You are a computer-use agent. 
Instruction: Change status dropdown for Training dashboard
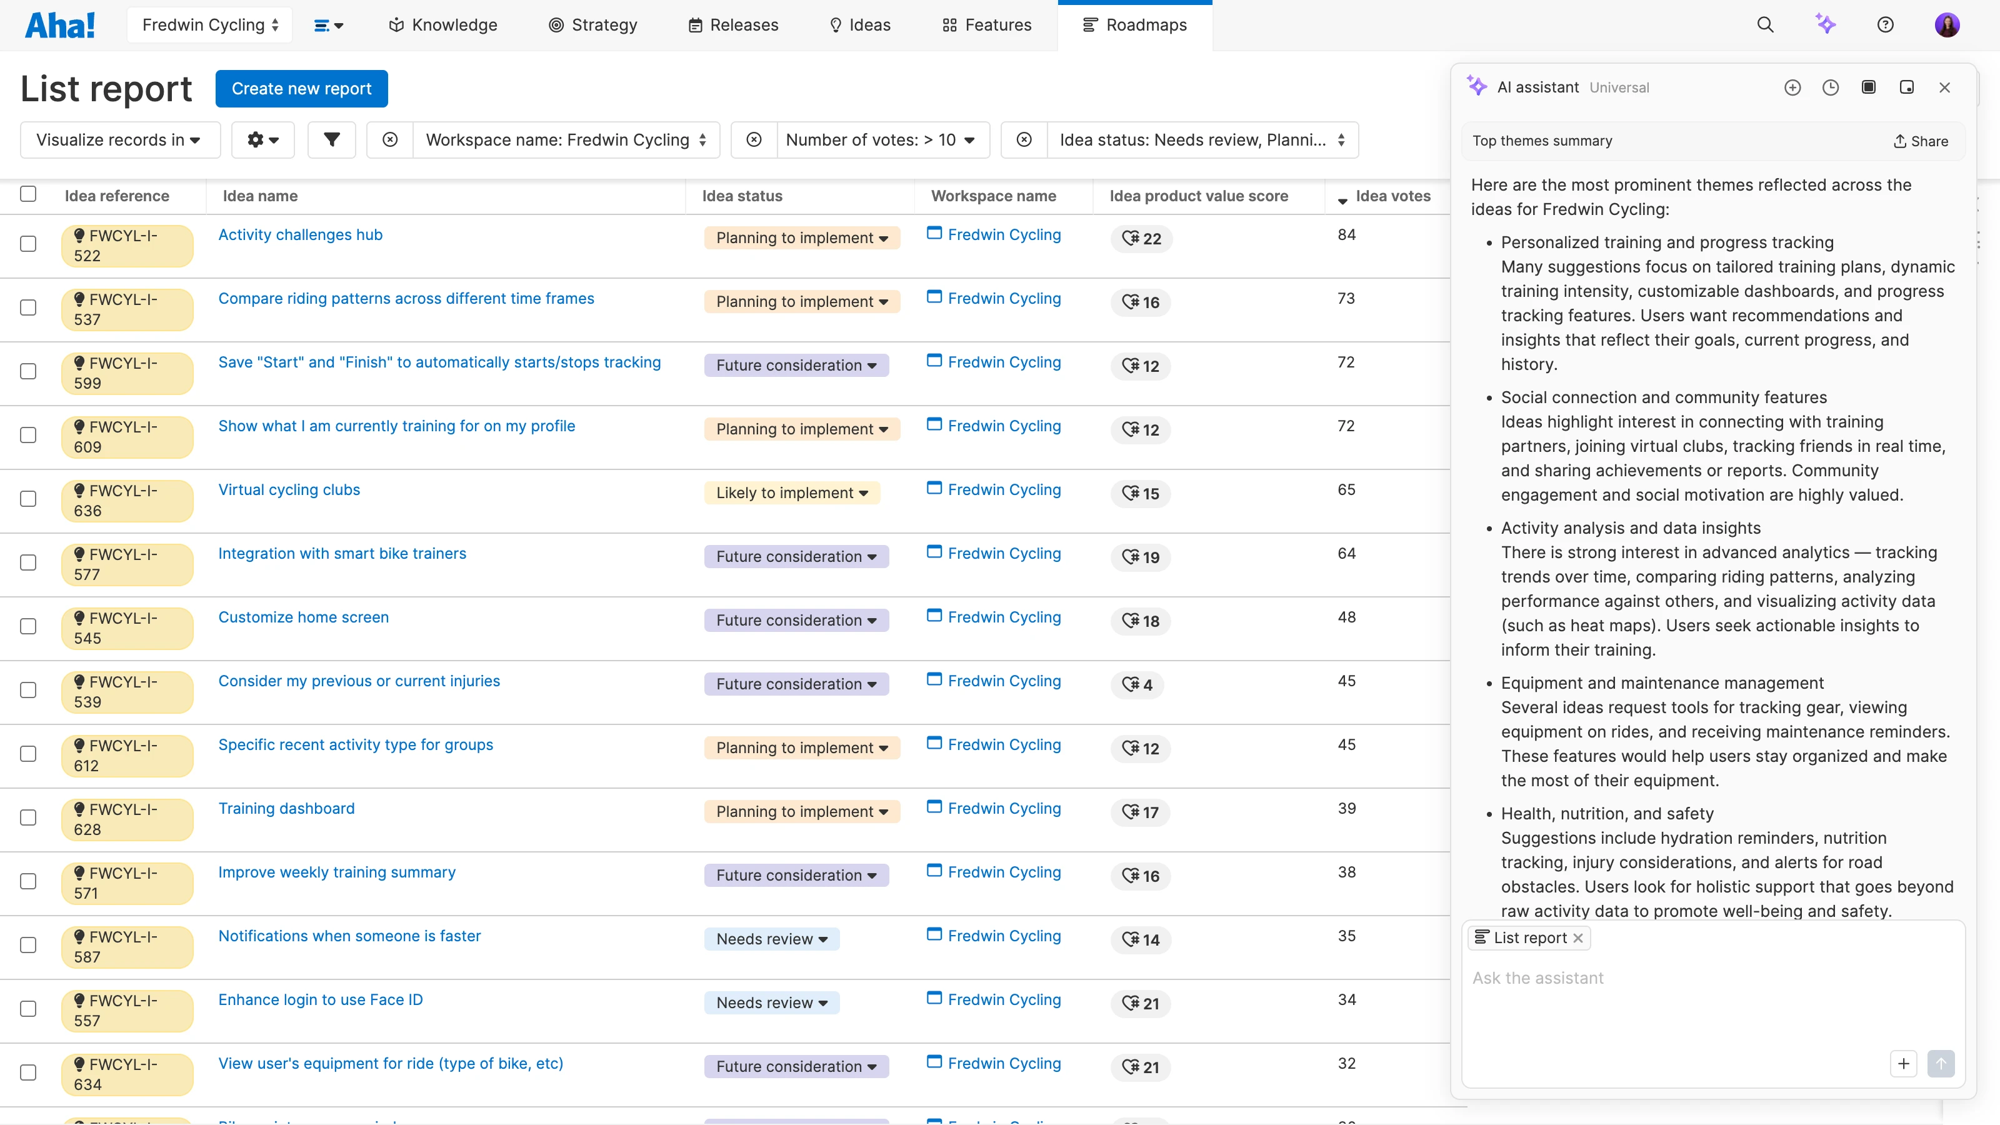(x=802, y=811)
